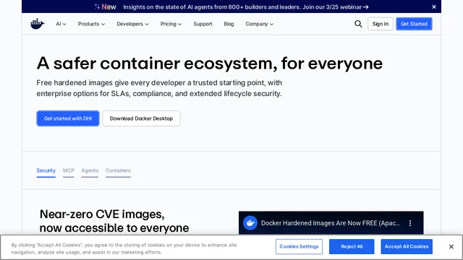Open the Docker Hardened Images video title
463x260 pixels.
331,223
